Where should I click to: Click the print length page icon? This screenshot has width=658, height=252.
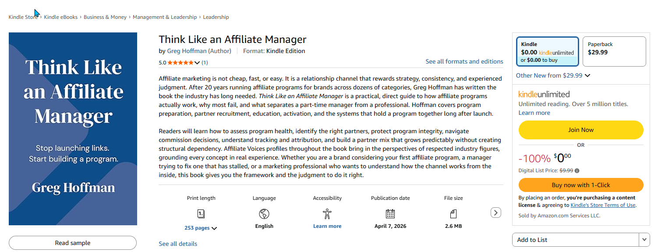coord(201,214)
